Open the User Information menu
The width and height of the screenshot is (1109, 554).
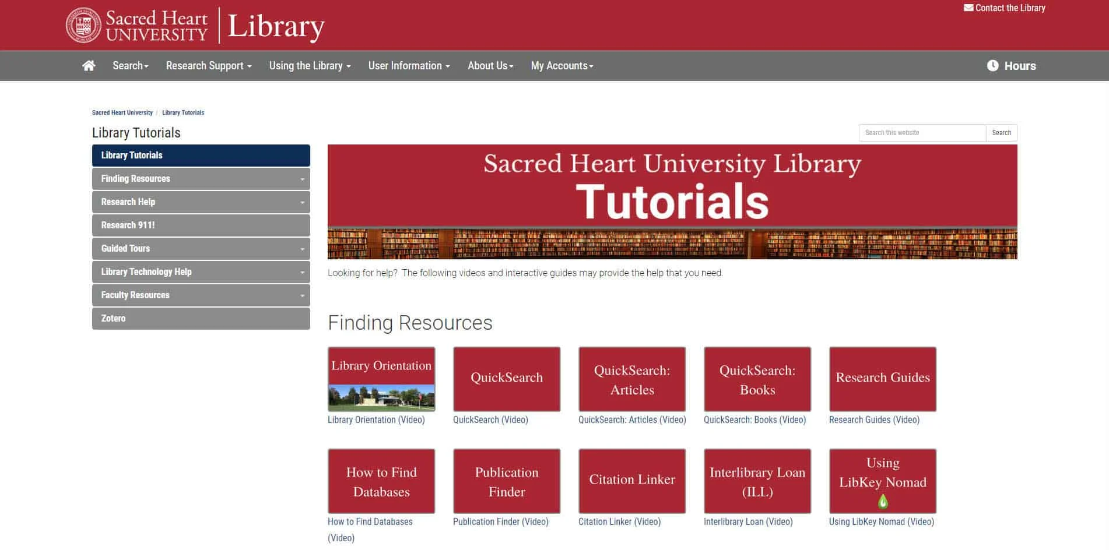tap(408, 65)
